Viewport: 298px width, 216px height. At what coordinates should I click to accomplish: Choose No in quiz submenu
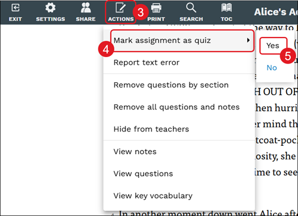click(x=272, y=68)
